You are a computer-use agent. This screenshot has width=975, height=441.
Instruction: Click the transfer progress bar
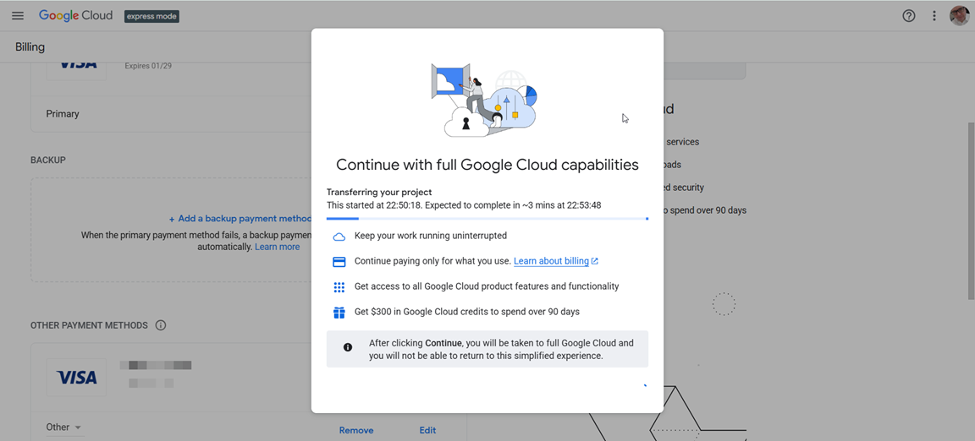[487, 219]
